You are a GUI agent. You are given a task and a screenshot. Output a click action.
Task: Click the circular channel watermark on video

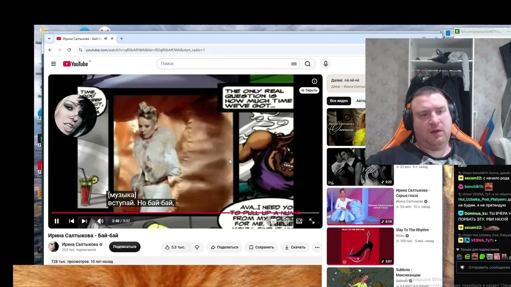point(75,116)
